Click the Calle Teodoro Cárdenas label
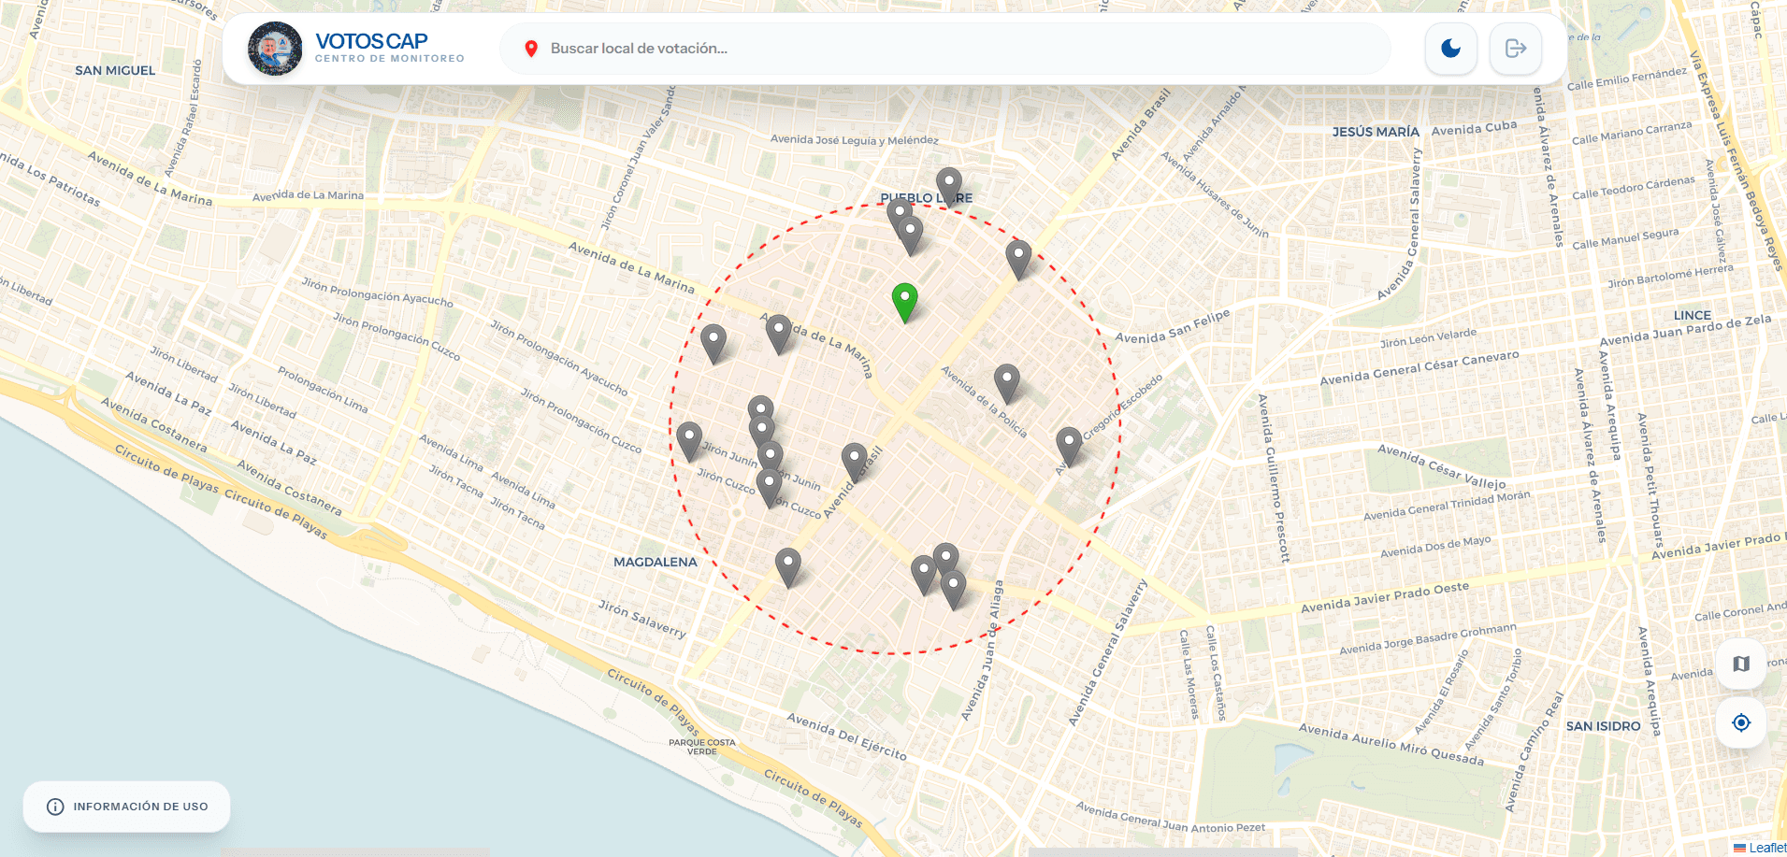This screenshot has height=857, width=1787. tap(1634, 188)
